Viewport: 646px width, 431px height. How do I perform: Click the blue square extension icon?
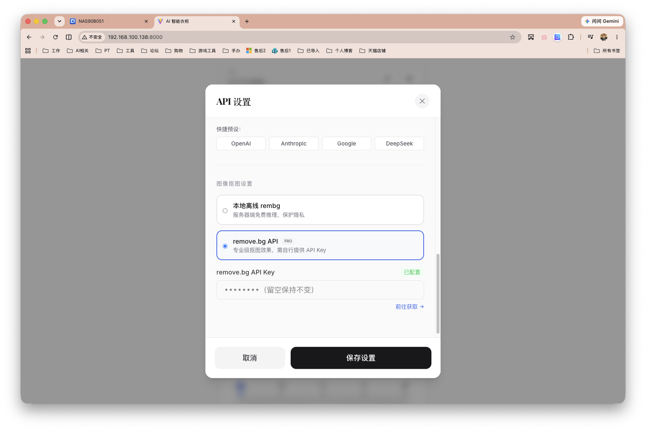click(x=557, y=37)
